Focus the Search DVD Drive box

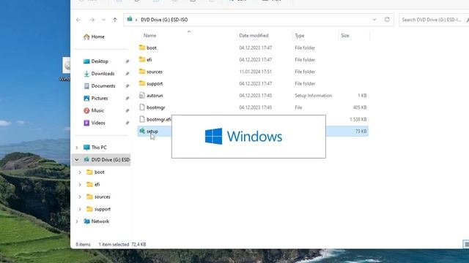pos(435,20)
